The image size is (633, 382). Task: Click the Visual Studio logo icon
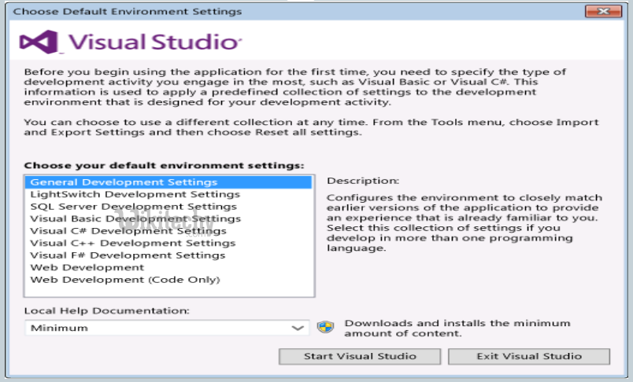pyautogui.click(x=39, y=42)
